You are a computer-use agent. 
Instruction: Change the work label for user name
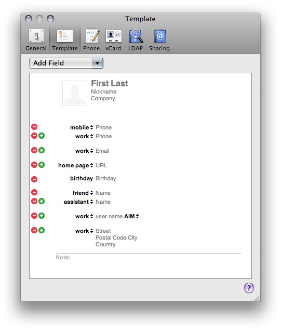(84, 216)
